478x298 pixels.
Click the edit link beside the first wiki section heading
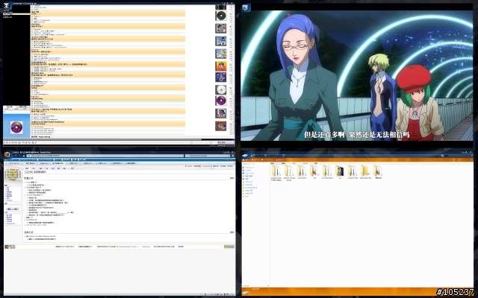[232, 178]
